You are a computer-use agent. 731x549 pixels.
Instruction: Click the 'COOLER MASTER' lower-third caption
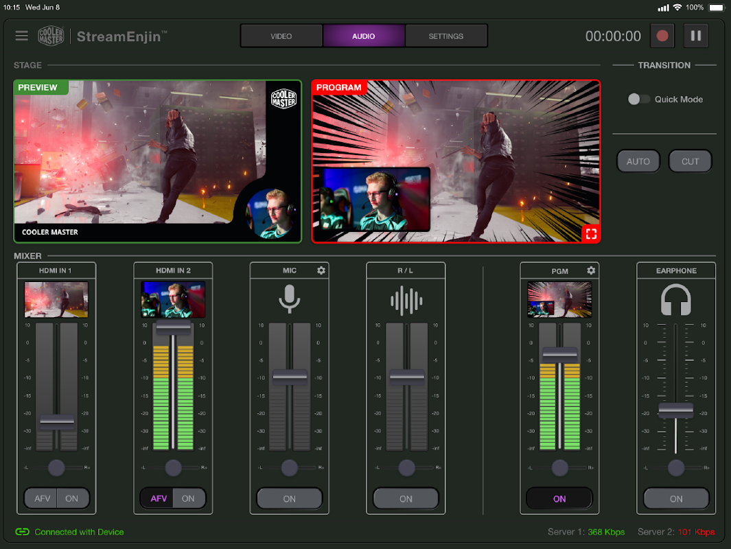click(x=50, y=232)
